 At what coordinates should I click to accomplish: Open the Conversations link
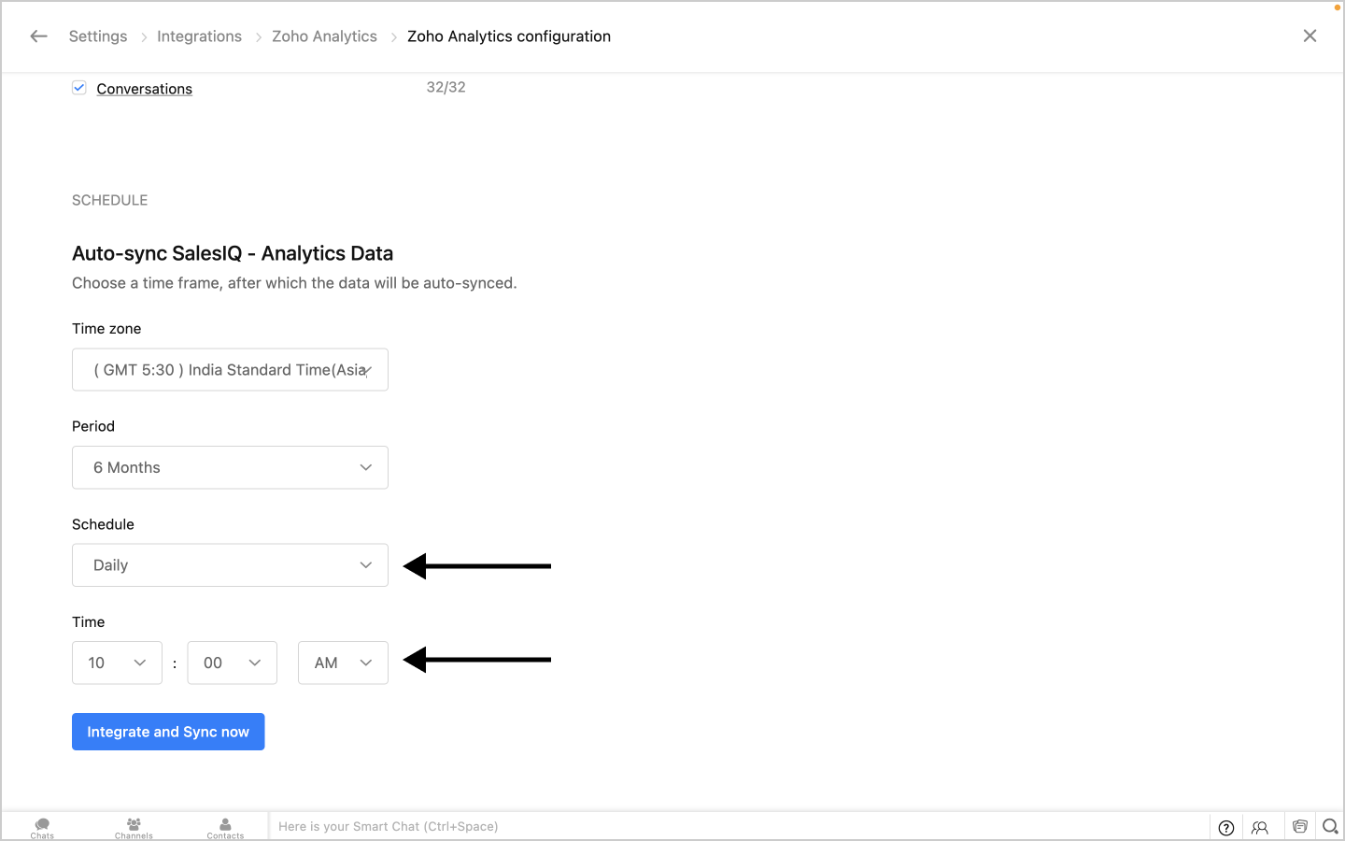pyautogui.click(x=145, y=89)
